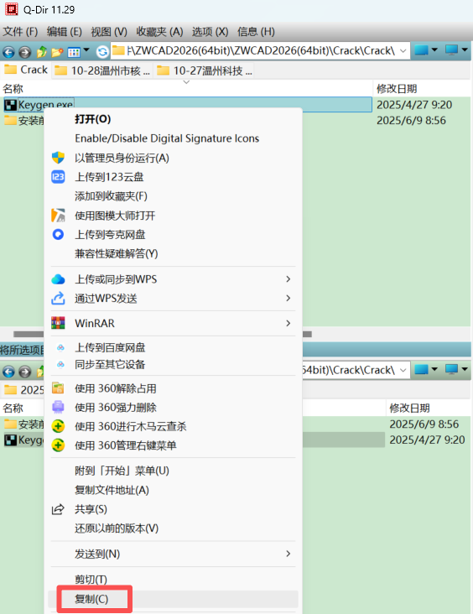Open the 视图 (V) menu

pos(109,32)
